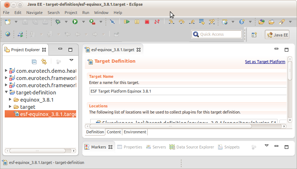Click the Open Type icon
The image size is (297, 169).
(261, 22)
